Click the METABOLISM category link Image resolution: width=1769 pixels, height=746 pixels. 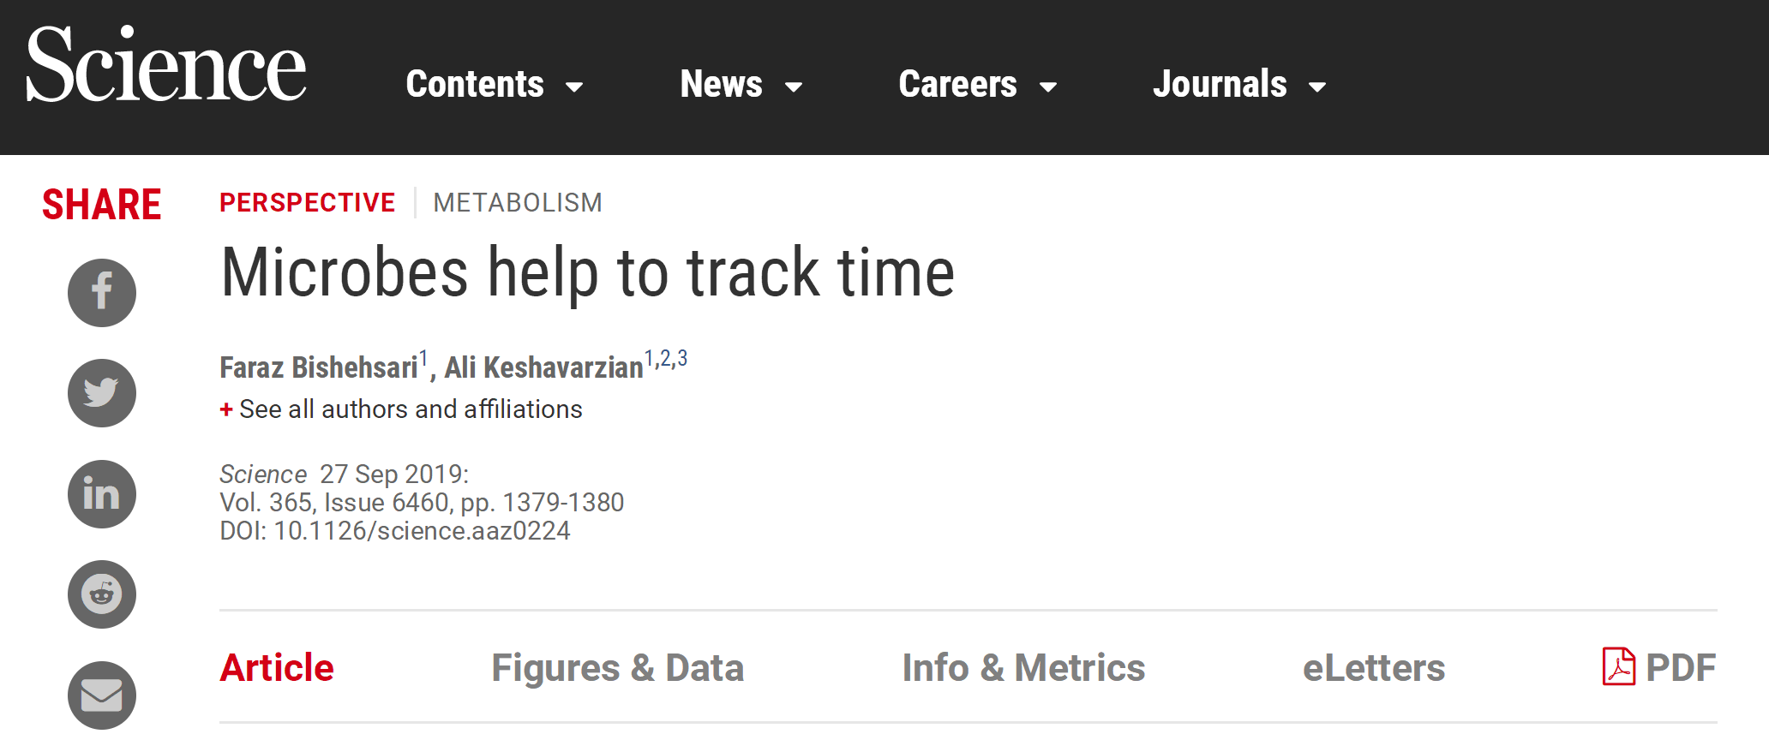(518, 203)
